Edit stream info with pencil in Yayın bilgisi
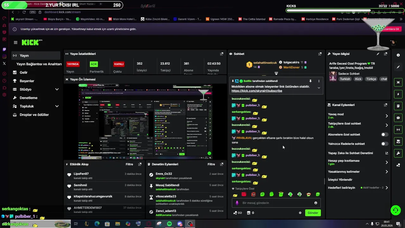Screen dimensions: 405x228 [378, 54]
